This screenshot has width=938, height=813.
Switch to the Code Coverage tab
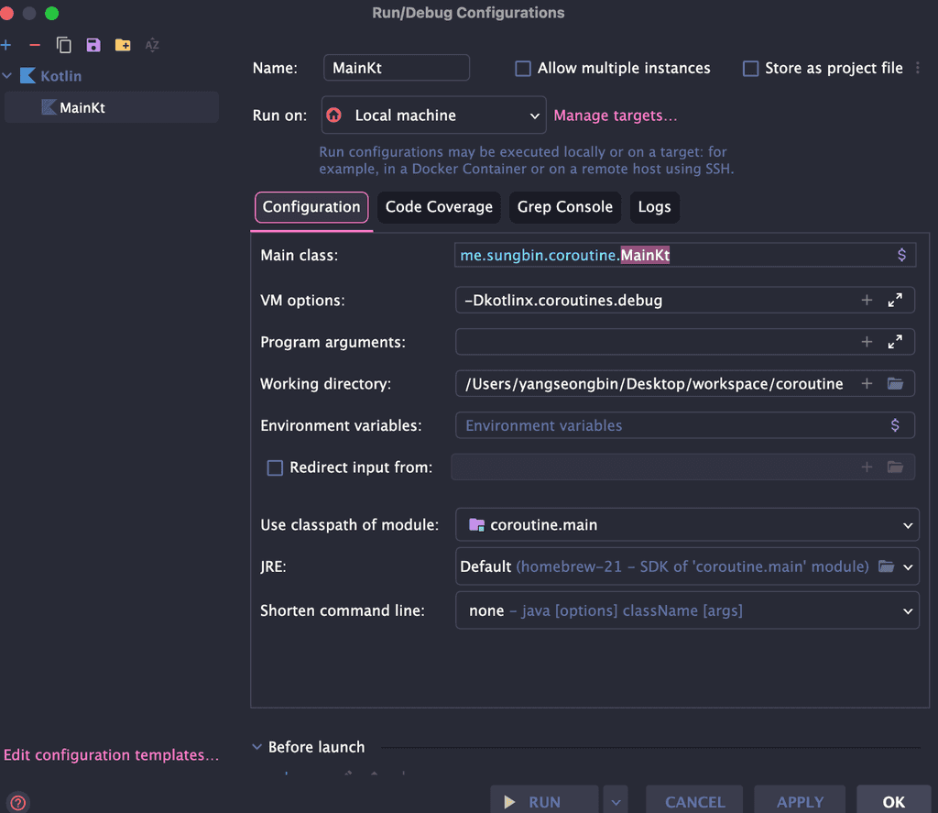439,207
